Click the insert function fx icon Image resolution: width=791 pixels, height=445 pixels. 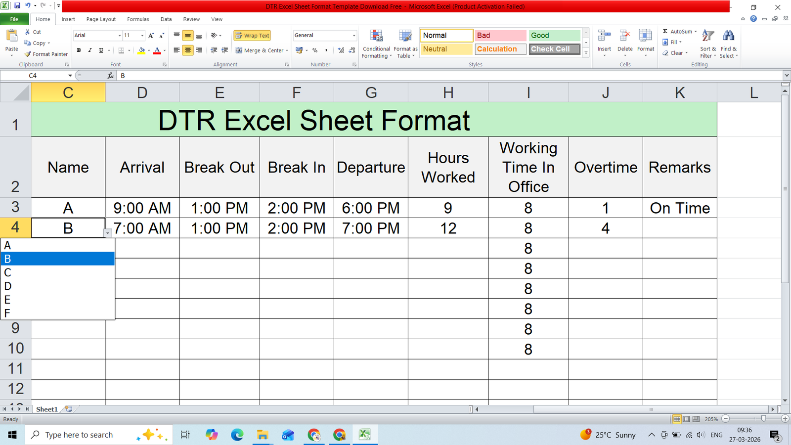[x=110, y=76]
